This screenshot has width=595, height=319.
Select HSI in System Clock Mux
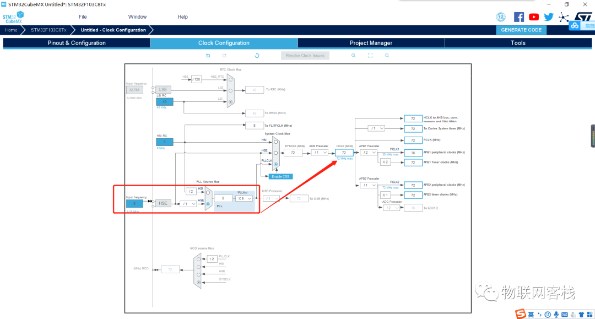pos(276,142)
